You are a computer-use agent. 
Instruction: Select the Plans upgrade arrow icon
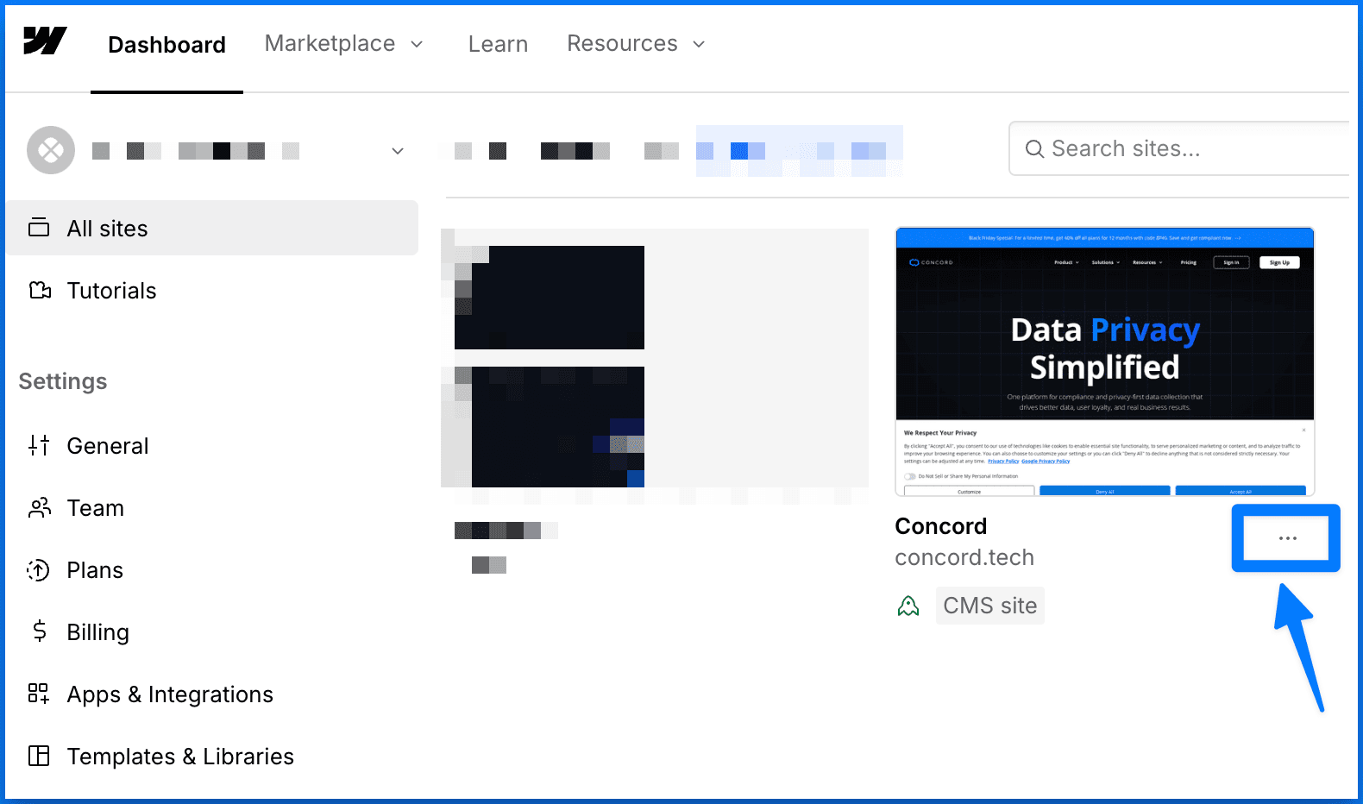point(39,569)
